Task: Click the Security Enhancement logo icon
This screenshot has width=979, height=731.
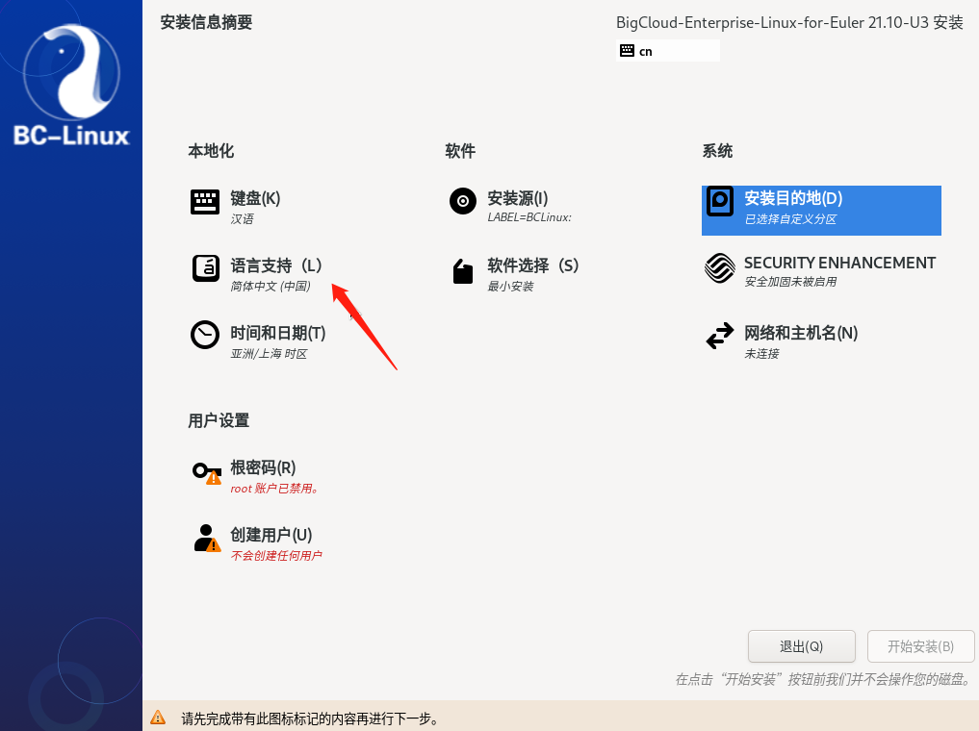Action: coord(720,268)
